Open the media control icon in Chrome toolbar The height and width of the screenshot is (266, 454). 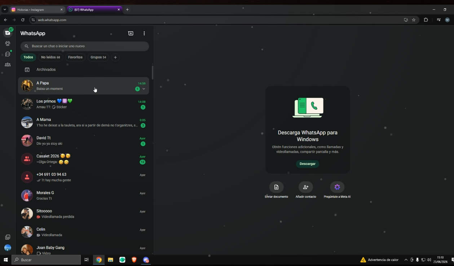click(x=438, y=20)
